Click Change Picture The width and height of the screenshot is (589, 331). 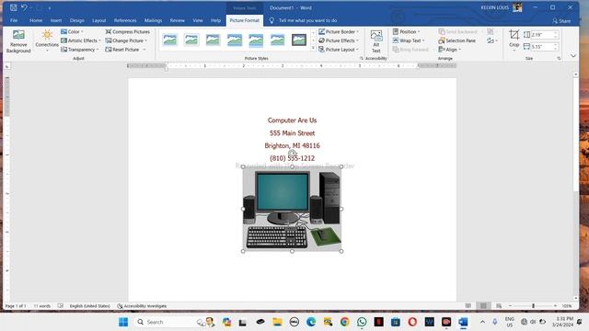(x=126, y=40)
